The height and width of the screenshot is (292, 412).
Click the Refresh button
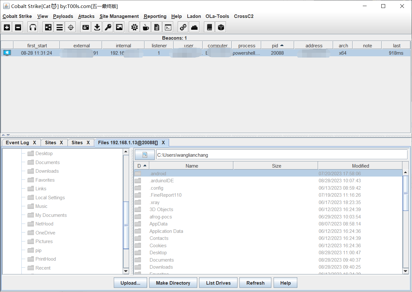click(x=255, y=283)
